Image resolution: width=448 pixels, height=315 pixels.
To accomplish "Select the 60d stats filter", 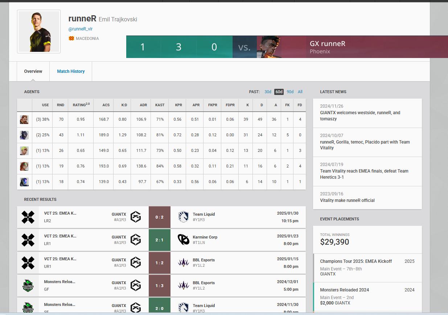I will 279,92.
